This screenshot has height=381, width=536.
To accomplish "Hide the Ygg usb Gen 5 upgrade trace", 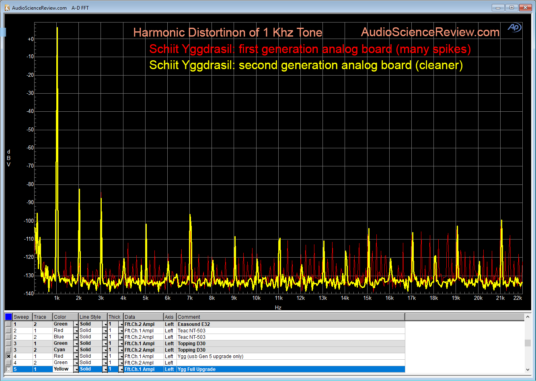I will (8, 356).
